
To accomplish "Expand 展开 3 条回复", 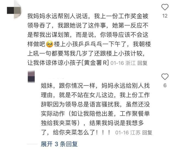I will (59, 144).
